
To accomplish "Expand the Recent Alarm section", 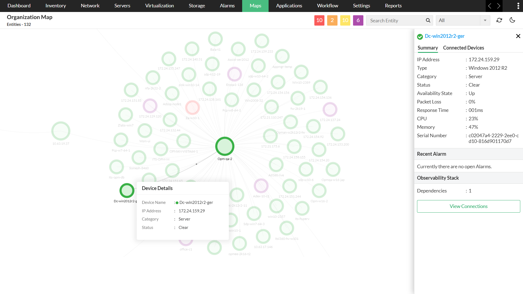I will [431, 154].
